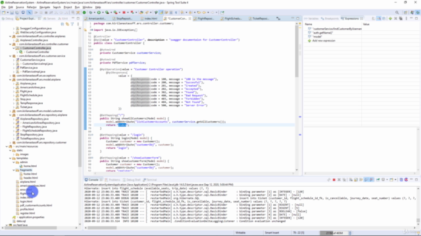Viewport: 421px width, 236px height.
Task: Select login.html in templates folder
Action: [26, 201]
